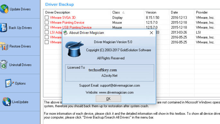
Task: Click date 2016-12-13 cell
Action: pos(179,18)
